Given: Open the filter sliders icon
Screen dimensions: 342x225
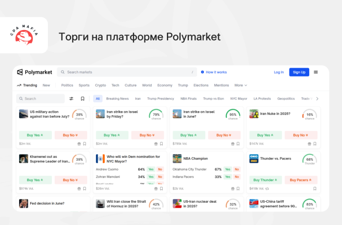Looking at the screenshot, I should (x=71, y=98).
